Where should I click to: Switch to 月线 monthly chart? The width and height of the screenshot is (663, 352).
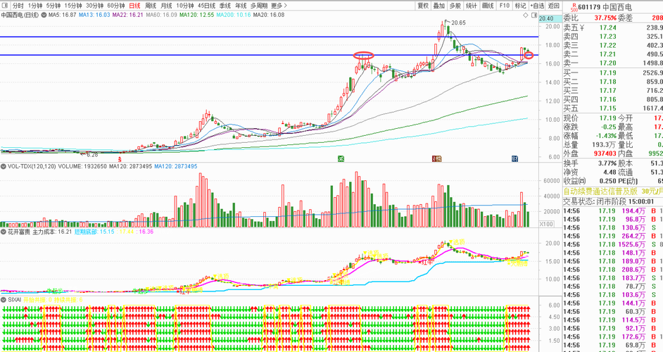click(x=166, y=6)
